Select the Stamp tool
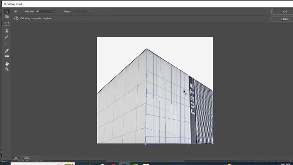293x165 pixels. coord(7,31)
